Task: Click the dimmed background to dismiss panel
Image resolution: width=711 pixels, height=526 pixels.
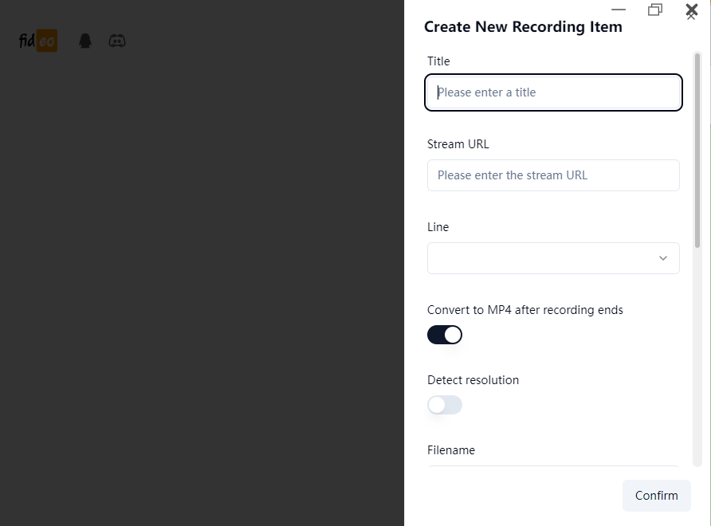Action: [x=199, y=279]
